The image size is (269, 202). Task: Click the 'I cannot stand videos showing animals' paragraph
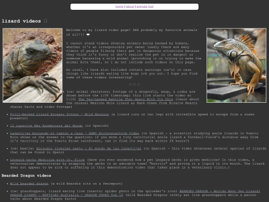[x=134, y=53]
